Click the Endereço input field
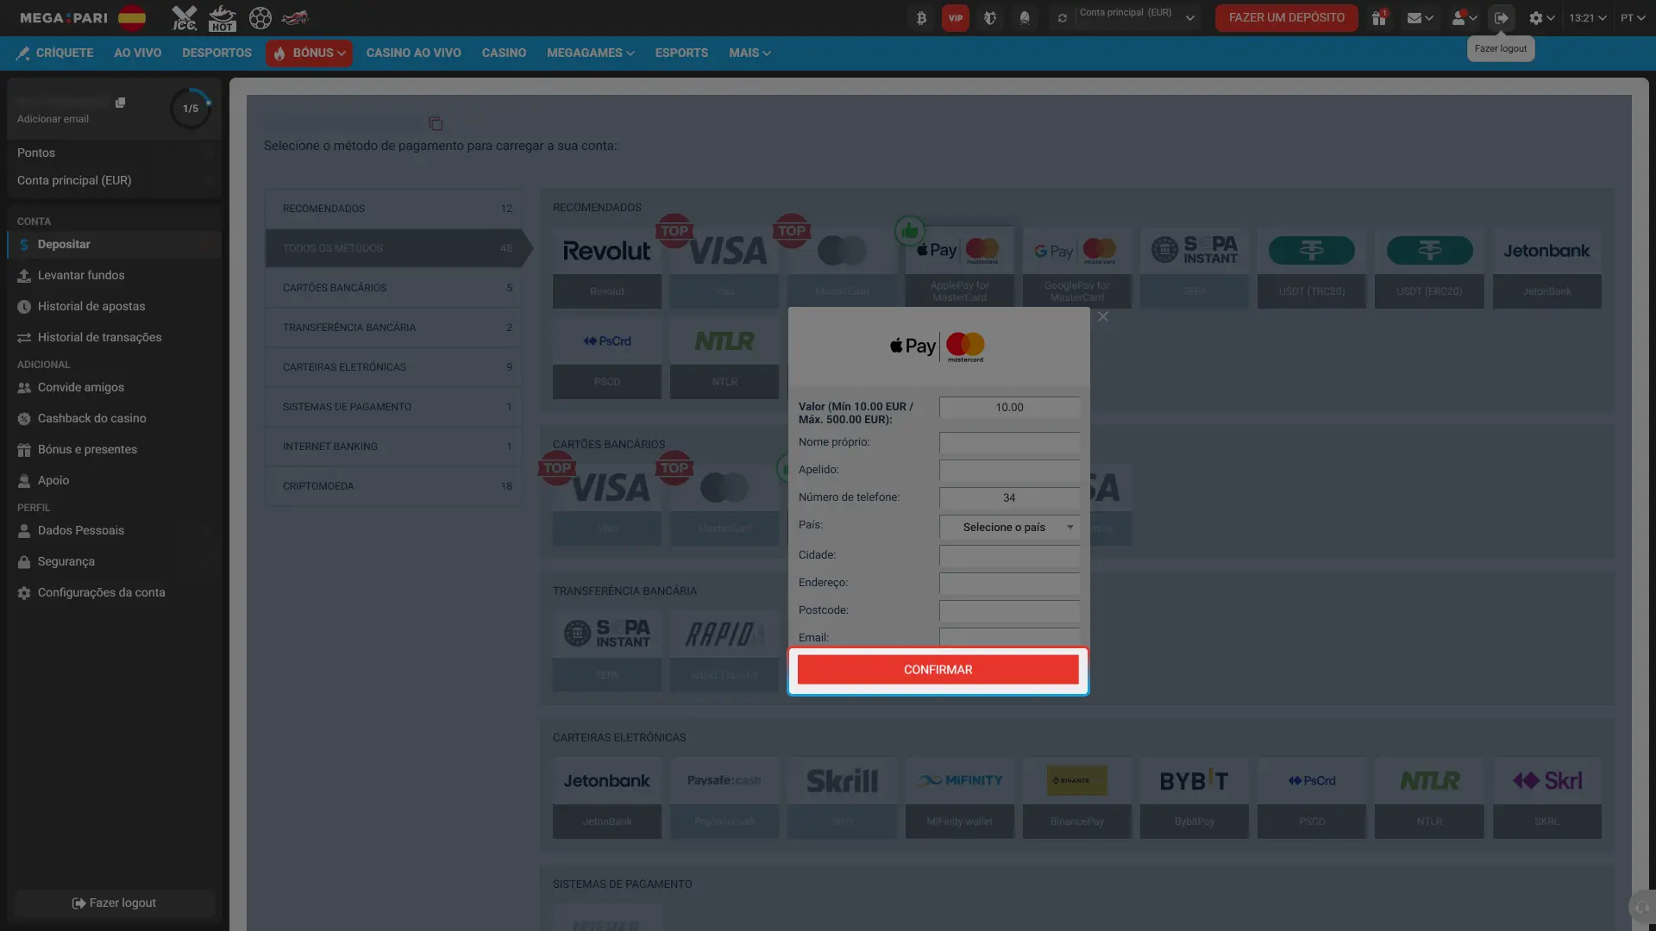This screenshot has width=1656, height=931. tap(1009, 584)
